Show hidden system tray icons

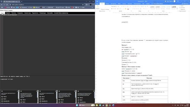[x=173, y=105]
